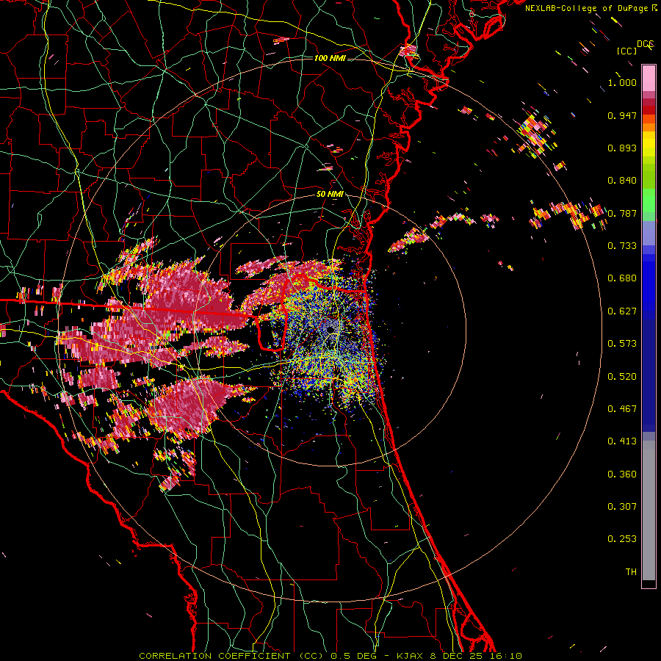Click the 0.307 scale value
Viewport: 661px width, 661px height.
point(622,507)
